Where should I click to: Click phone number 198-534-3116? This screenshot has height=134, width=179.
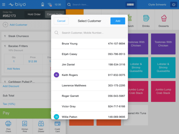[x=117, y=65]
